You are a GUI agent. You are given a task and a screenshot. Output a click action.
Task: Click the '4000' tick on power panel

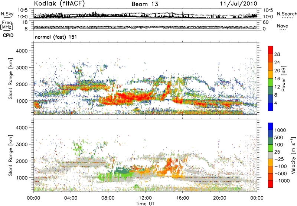(x=22, y=51)
